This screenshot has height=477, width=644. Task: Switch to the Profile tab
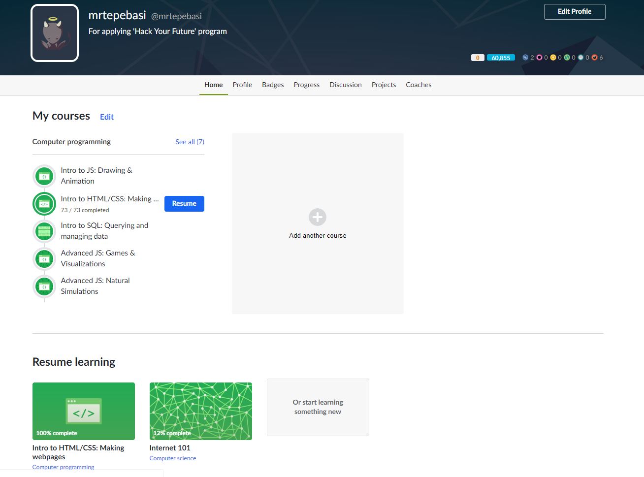tap(242, 85)
